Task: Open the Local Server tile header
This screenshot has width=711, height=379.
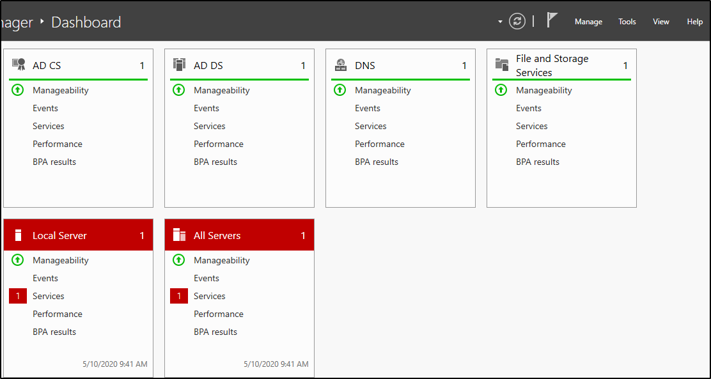Action: pyautogui.click(x=79, y=235)
